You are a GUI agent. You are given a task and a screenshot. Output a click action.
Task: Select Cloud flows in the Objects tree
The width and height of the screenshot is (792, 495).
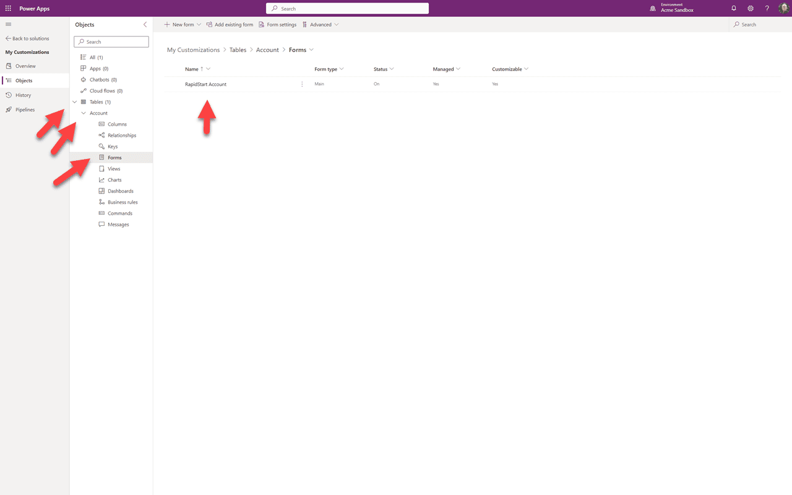click(103, 90)
